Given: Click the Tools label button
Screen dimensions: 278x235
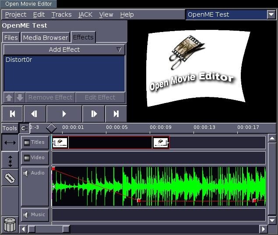Looking at the screenshot, I should tap(10, 128).
